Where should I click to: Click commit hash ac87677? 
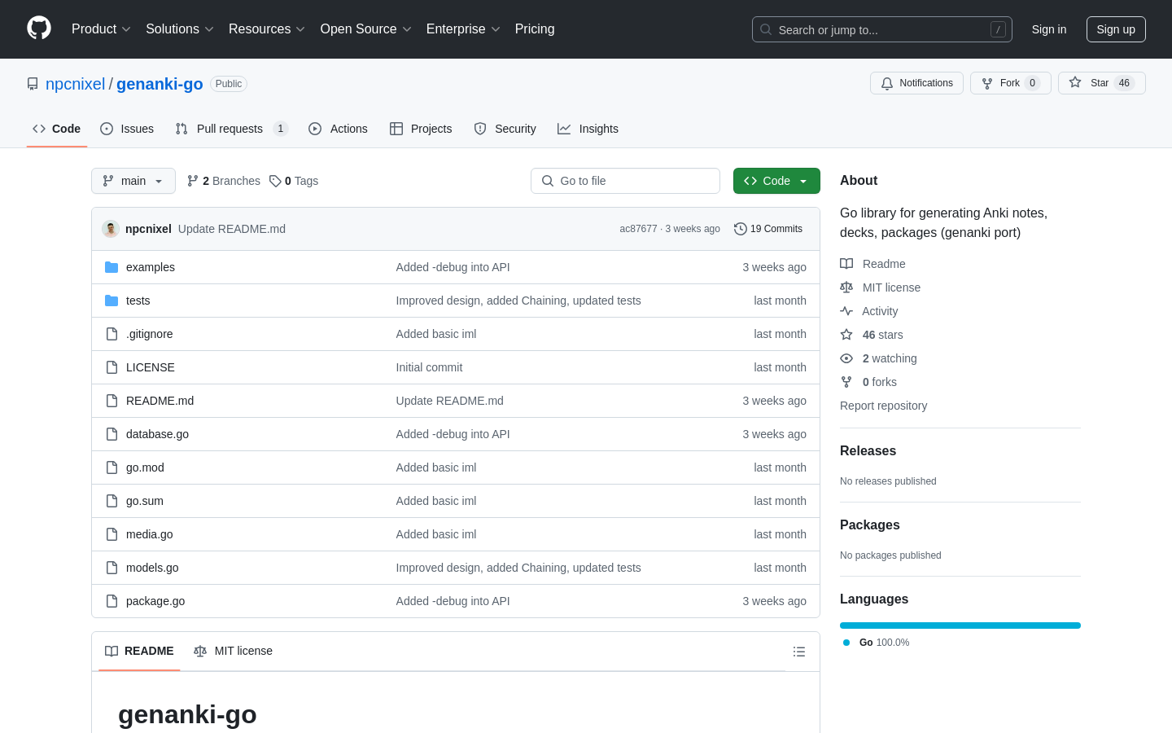click(638, 229)
